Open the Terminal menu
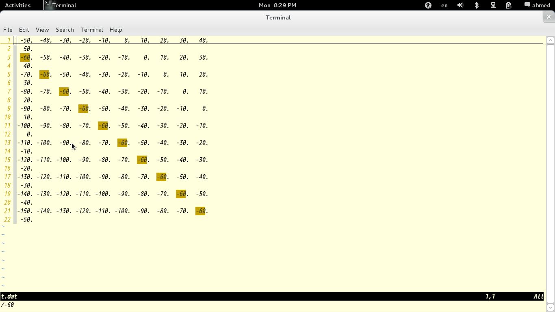 point(92,30)
